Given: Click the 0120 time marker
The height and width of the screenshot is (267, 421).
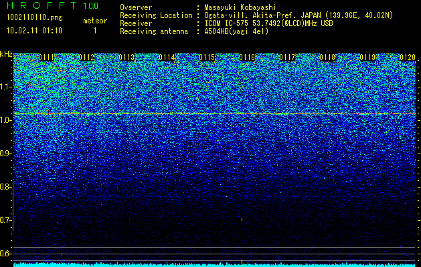Looking at the screenshot, I should click(x=408, y=57).
